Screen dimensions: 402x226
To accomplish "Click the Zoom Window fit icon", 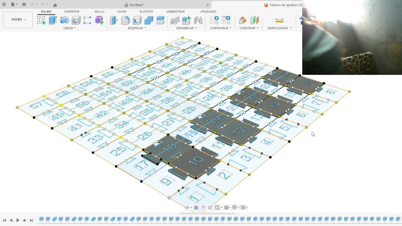I will (217, 207).
